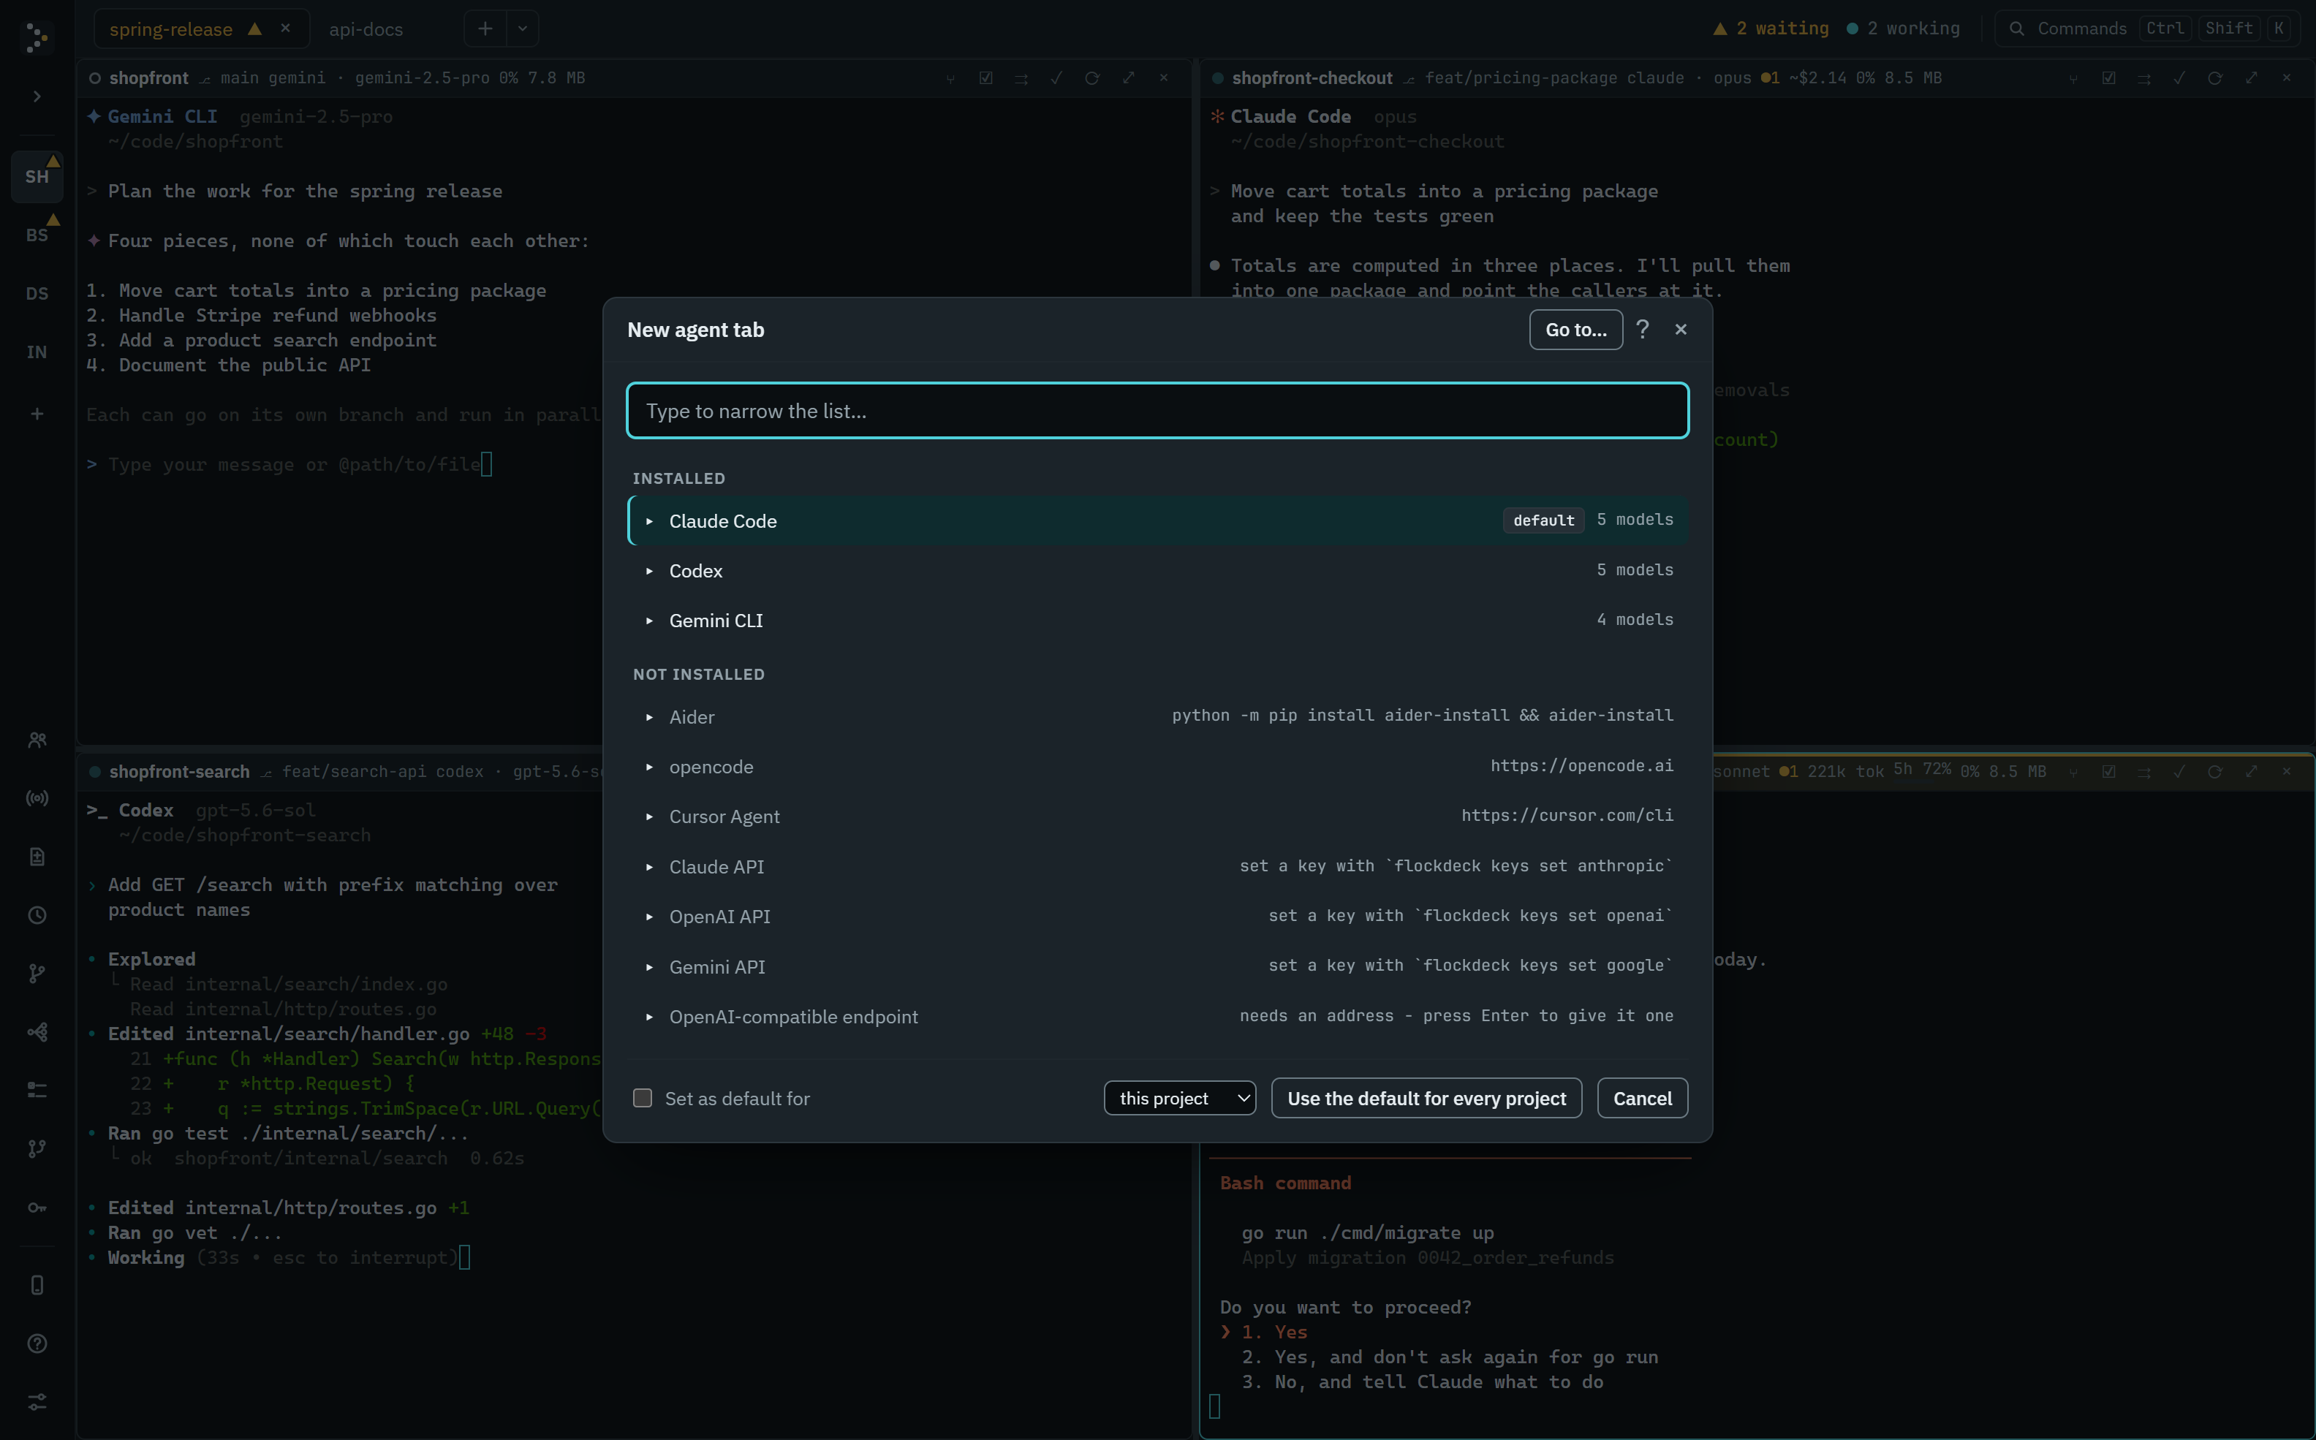Expand the left sidebar with the chevron arrow
Image resolution: width=2316 pixels, height=1440 pixels.
pyautogui.click(x=37, y=96)
